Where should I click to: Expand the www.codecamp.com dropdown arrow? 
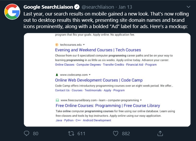coord(89,75)
